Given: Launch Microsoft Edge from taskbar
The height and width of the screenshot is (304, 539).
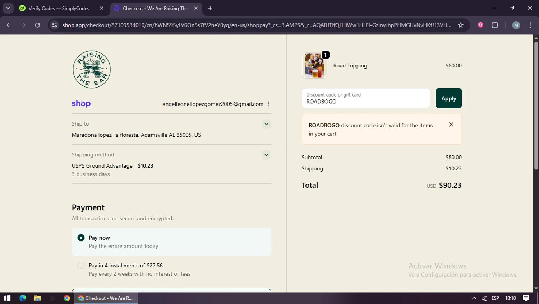Looking at the screenshot, I should pyautogui.click(x=23, y=298).
